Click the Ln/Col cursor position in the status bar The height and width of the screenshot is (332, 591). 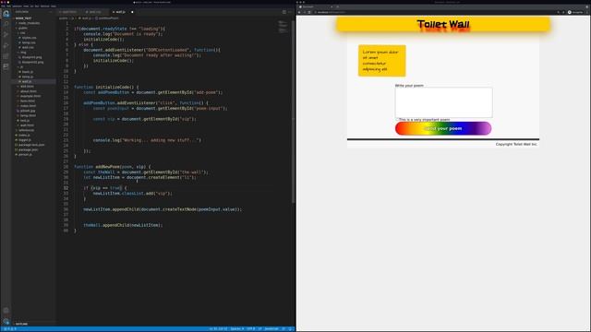(x=218, y=328)
